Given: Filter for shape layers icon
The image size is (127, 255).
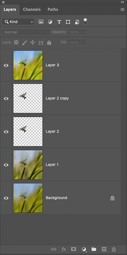Looking at the screenshot, I should tap(68, 22).
